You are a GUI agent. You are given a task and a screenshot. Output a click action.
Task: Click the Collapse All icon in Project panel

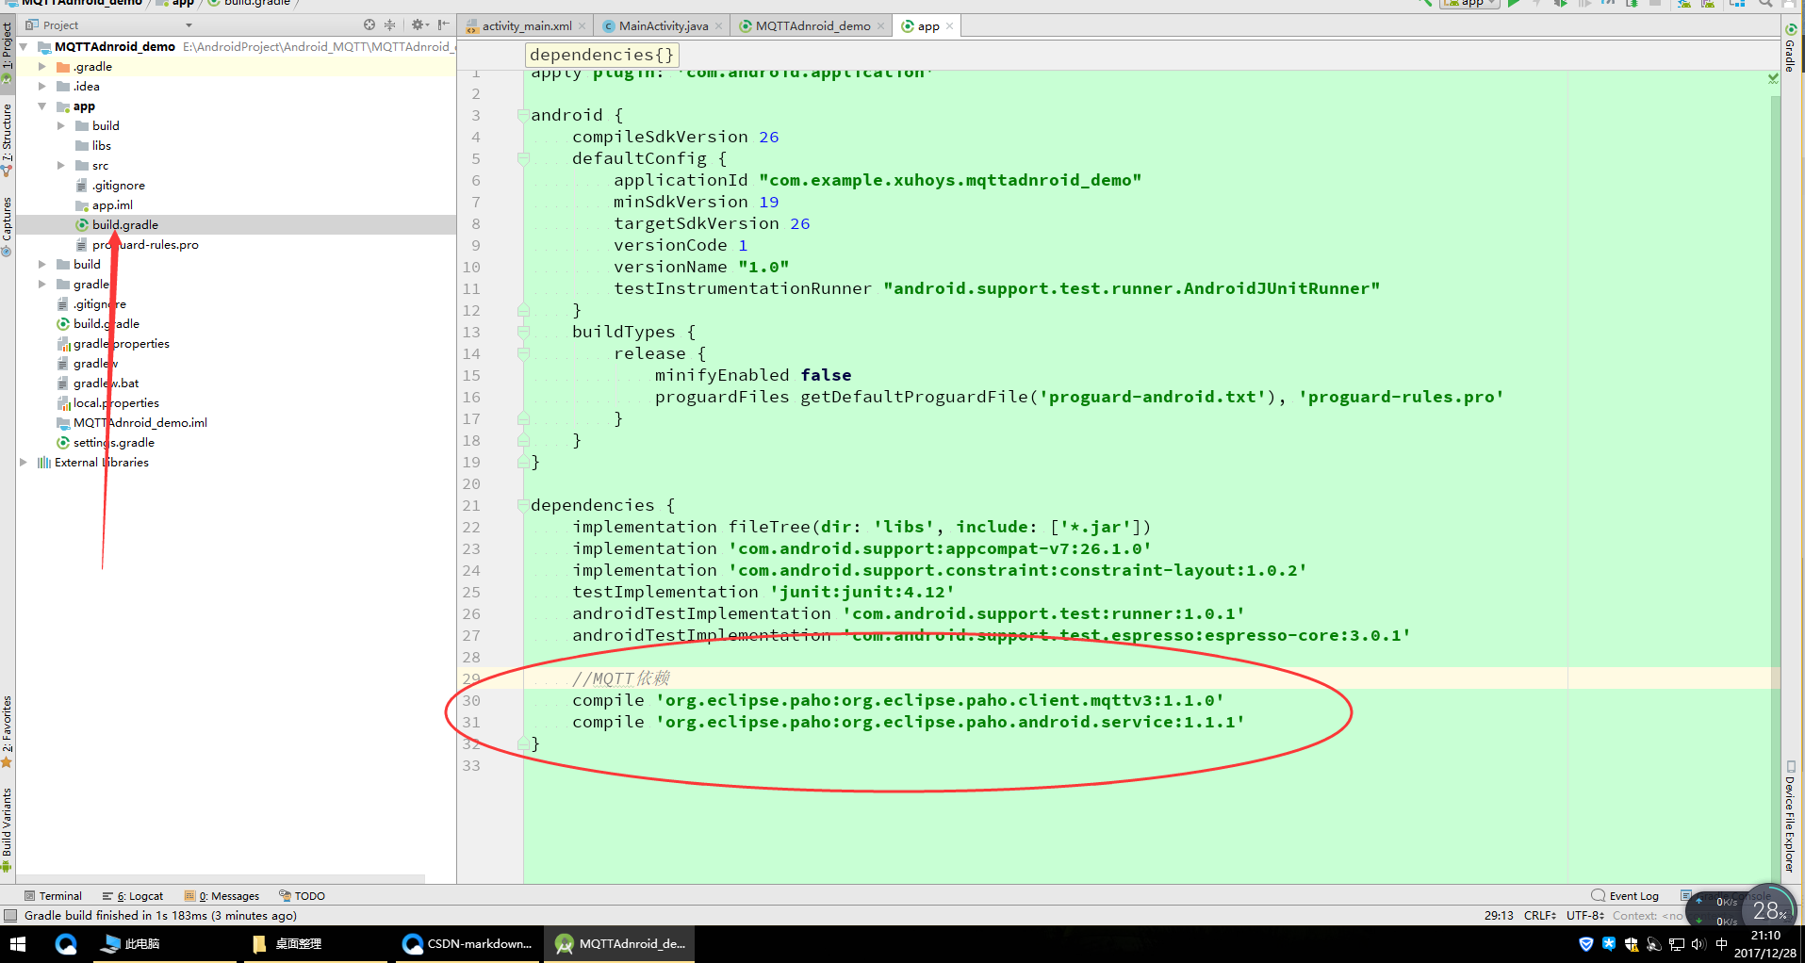tap(390, 25)
